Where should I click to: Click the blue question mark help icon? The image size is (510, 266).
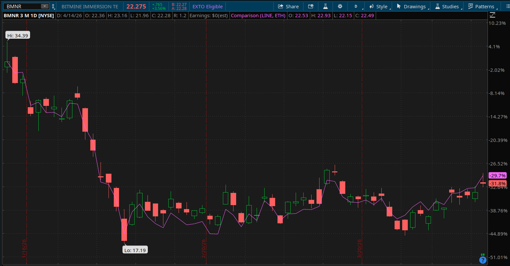tap(482, 260)
